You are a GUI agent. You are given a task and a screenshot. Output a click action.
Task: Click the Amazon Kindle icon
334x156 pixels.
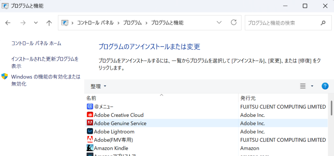[90, 148]
